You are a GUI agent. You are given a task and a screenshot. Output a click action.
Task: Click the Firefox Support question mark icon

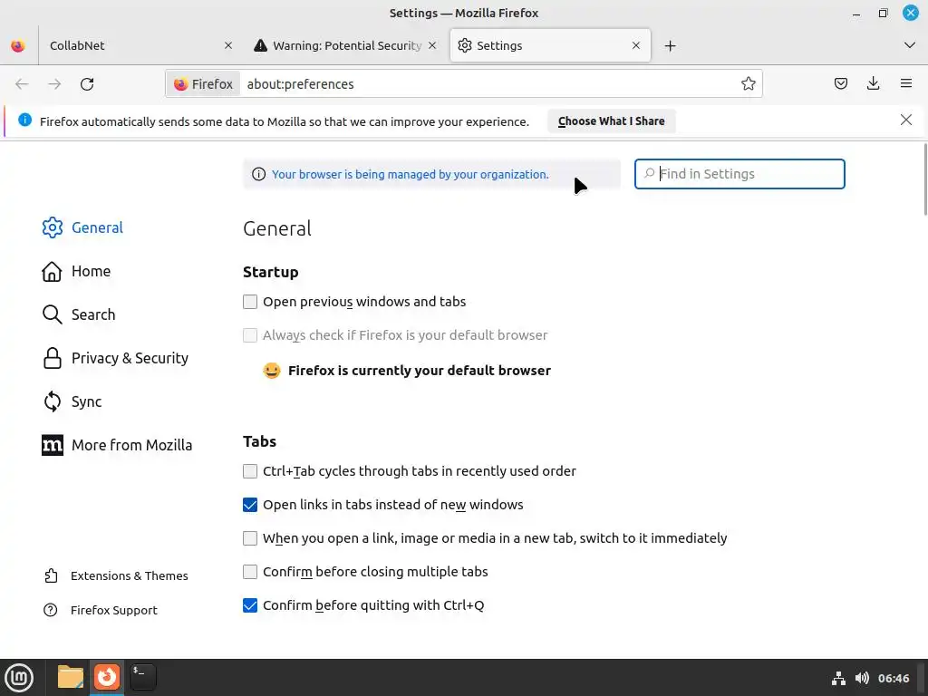51,610
